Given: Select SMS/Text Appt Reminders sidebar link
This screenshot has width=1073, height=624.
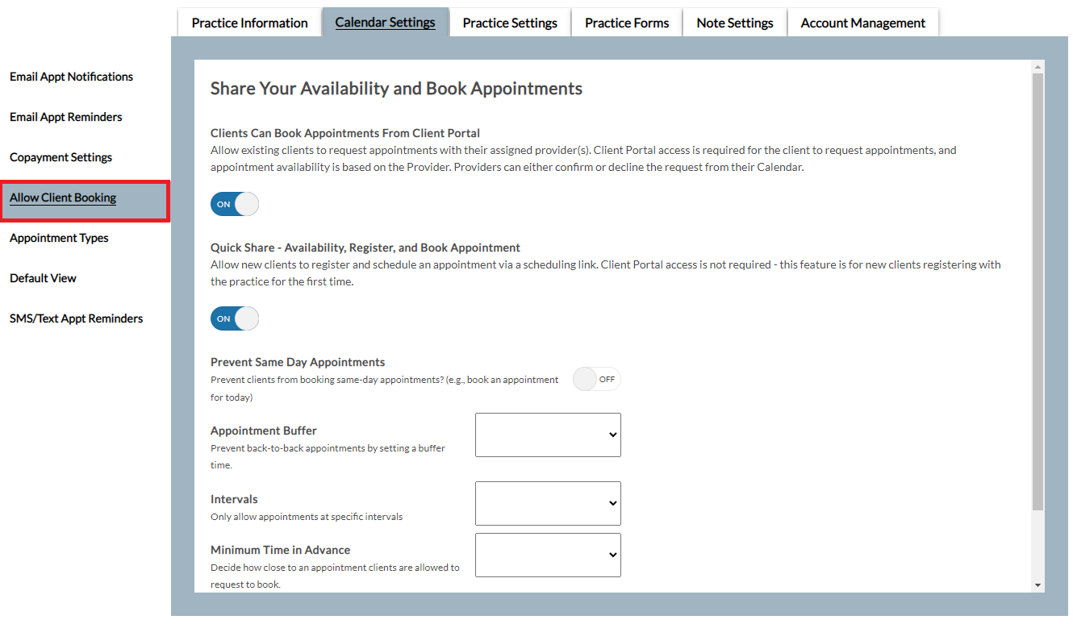Looking at the screenshot, I should (76, 318).
